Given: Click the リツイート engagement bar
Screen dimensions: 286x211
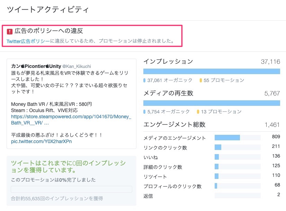Looking at the screenshot, I should pyautogui.click(x=238, y=176).
